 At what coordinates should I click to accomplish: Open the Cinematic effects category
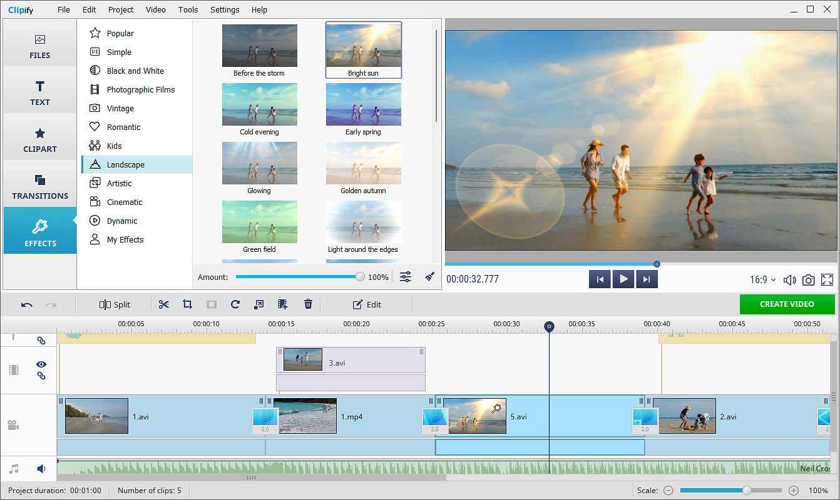(x=125, y=202)
